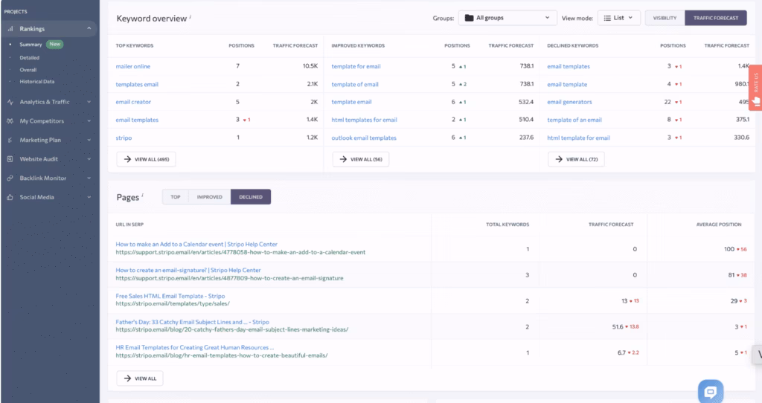Click the Backlink Monitor link icon
The image size is (762, 403).
(x=10, y=178)
